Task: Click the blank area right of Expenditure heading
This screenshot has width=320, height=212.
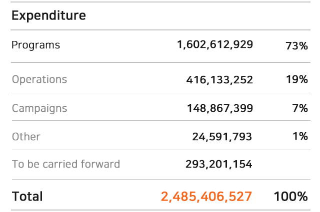Action: tap(198, 16)
